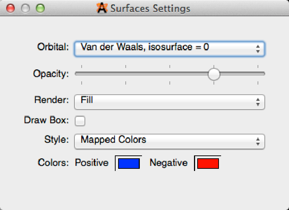Click the far left end of Opacity slider
289x210 pixels.
click(x=76, y=74)
